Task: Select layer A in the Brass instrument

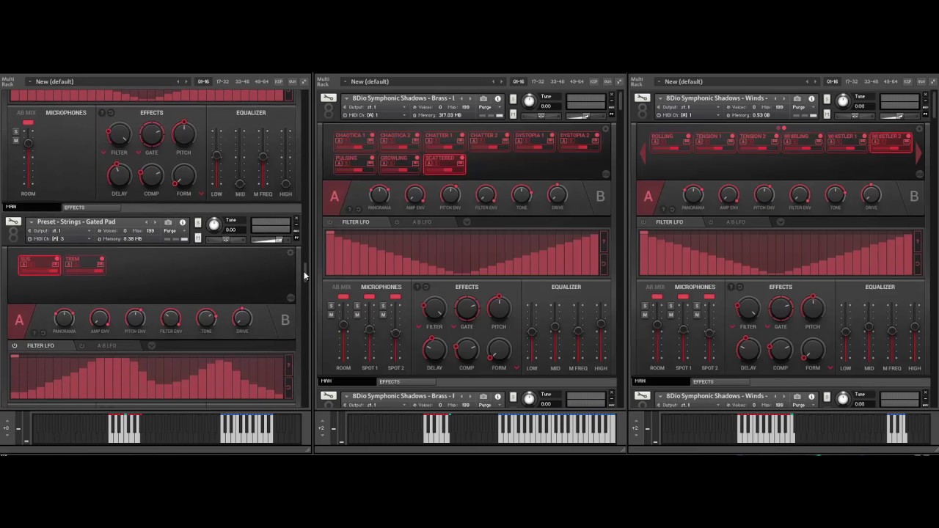Action: [335, 197]
